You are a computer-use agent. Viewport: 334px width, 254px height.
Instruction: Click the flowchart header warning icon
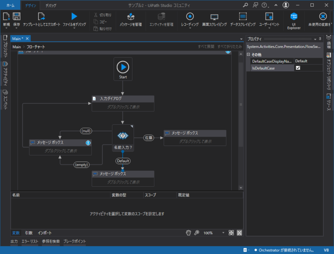228,52
